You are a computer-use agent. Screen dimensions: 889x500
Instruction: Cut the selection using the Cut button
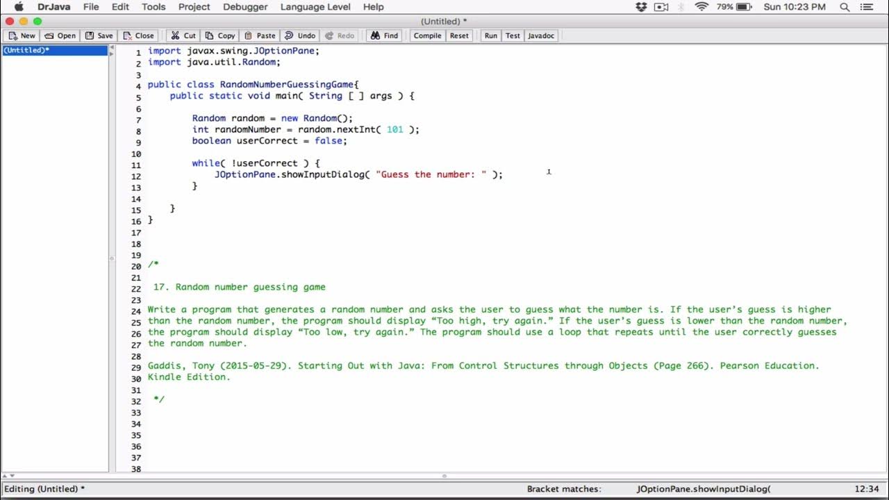point(183,35)
